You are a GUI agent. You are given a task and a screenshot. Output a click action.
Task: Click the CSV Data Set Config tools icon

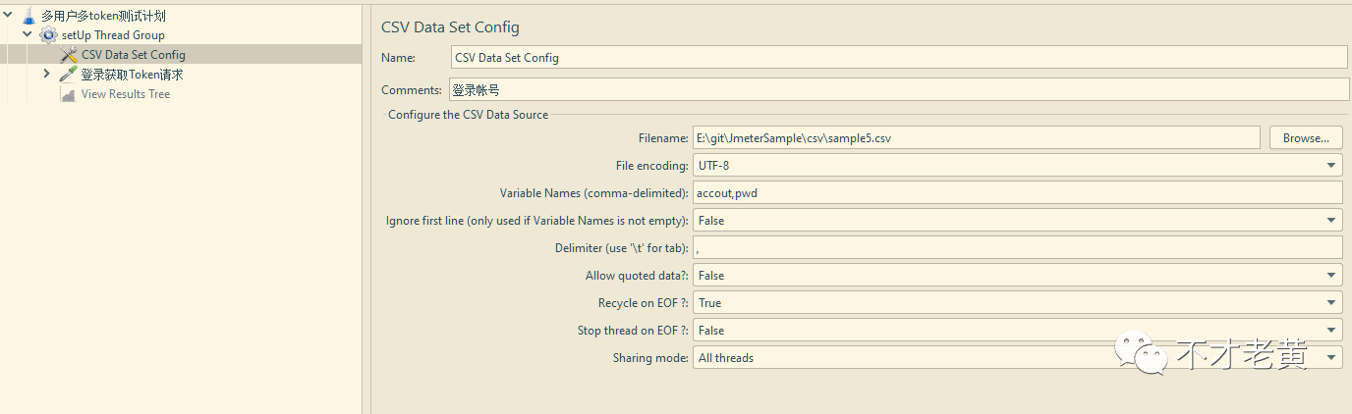68,55
